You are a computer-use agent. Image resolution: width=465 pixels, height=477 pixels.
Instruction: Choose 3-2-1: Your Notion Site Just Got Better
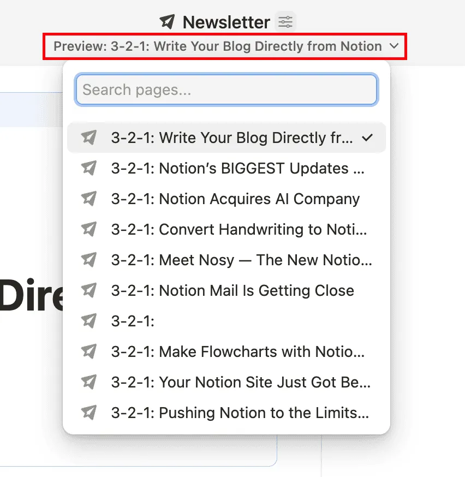coord(240,383)
